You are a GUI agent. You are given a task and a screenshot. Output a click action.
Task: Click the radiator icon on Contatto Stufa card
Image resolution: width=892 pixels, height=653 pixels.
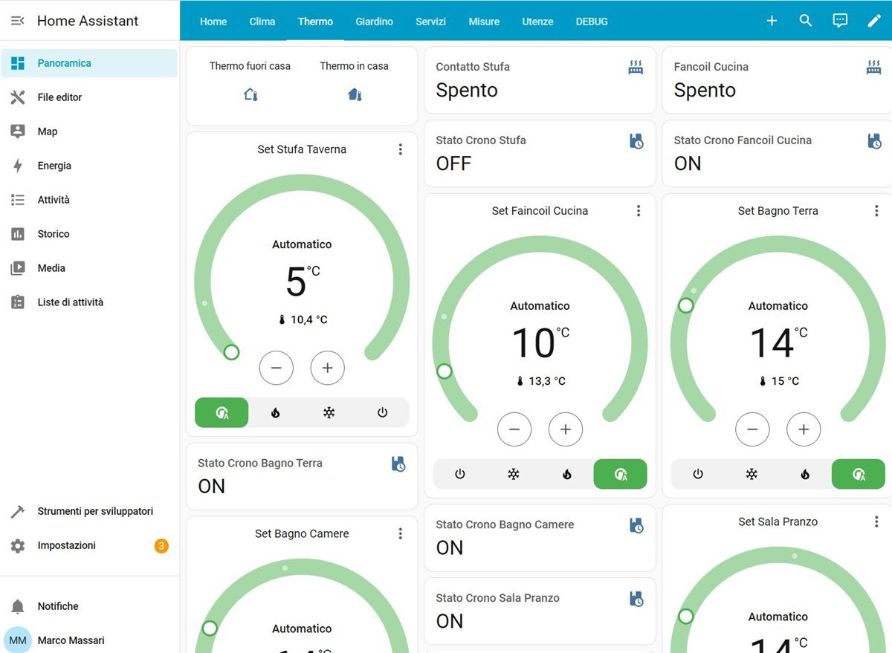636,66
